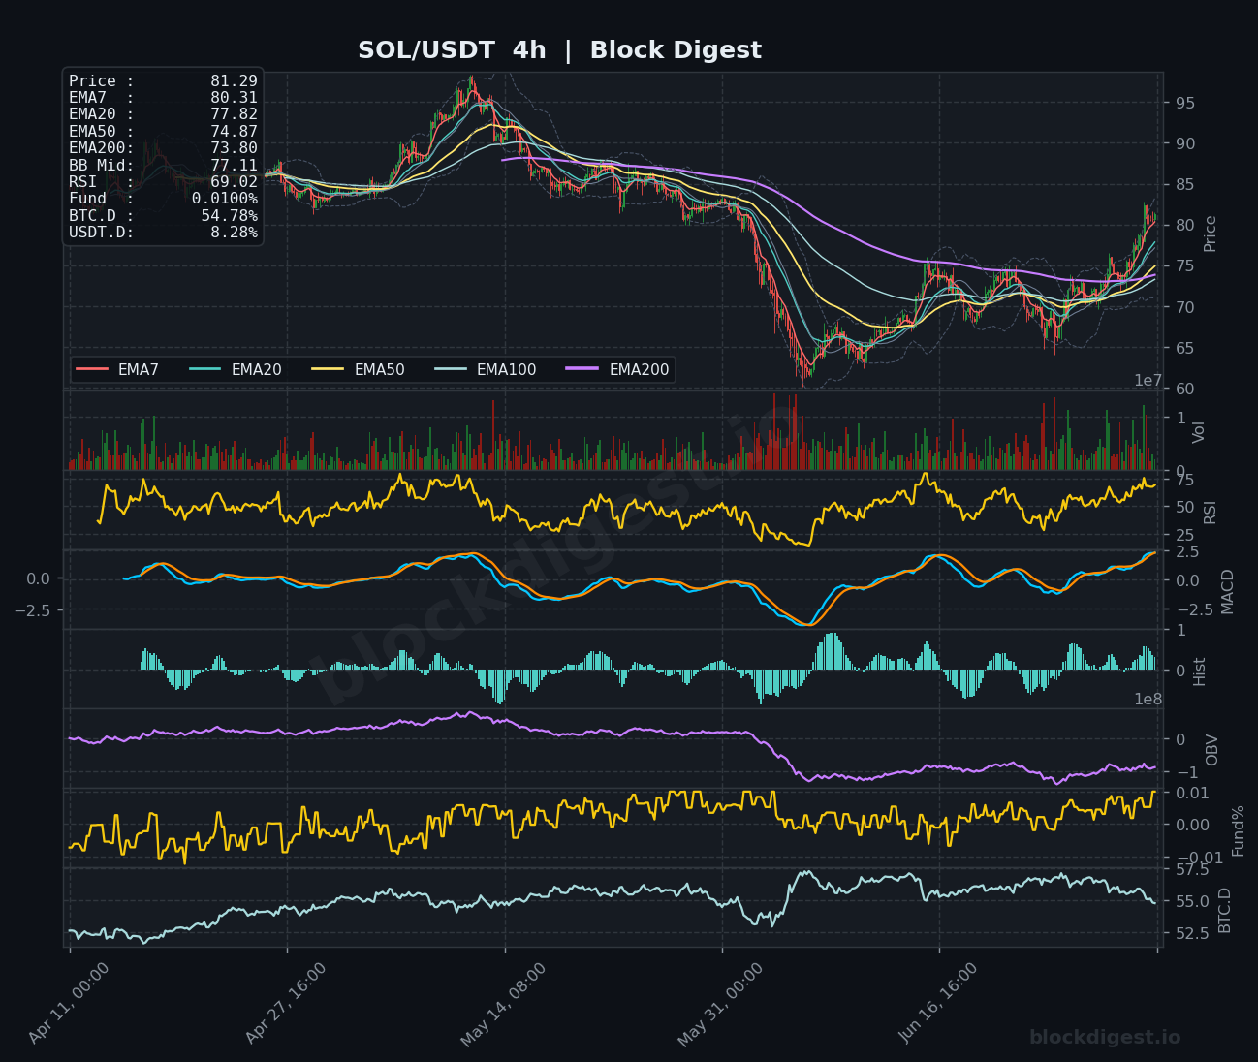This screenshot has height=1062, width=1258.
Task: Click the May 31, 00:00 date label
Action: click(720, 1004)
